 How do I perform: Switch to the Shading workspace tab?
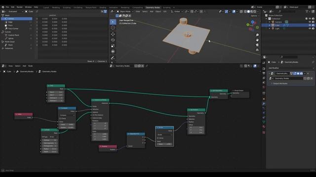click(103, 8)
